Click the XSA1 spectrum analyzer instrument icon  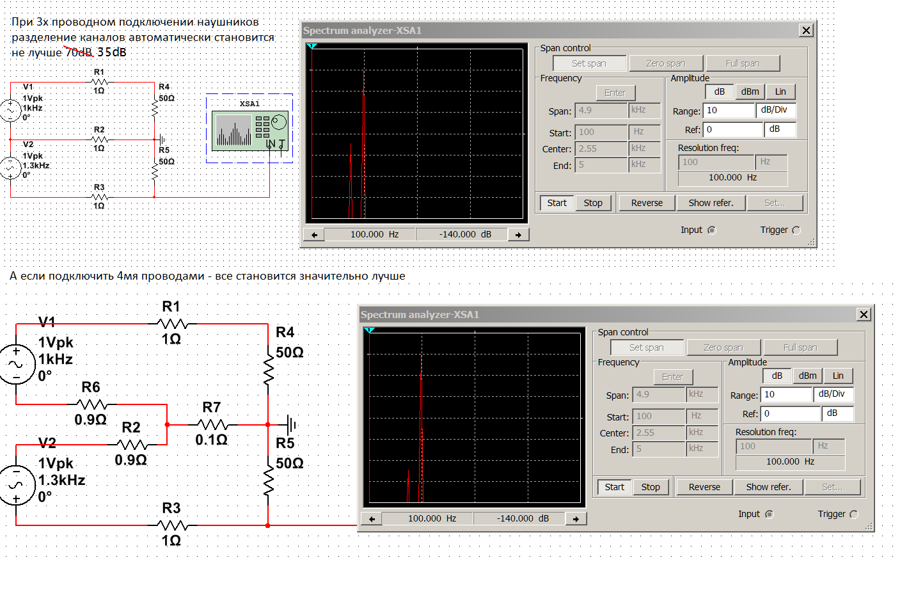249,131
